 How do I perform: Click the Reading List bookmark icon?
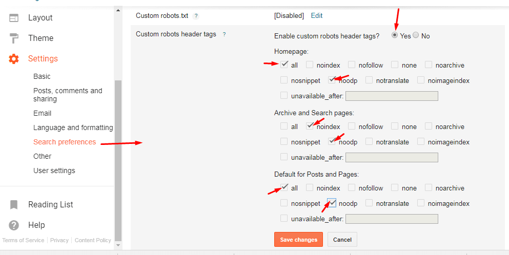coord(14,205)
